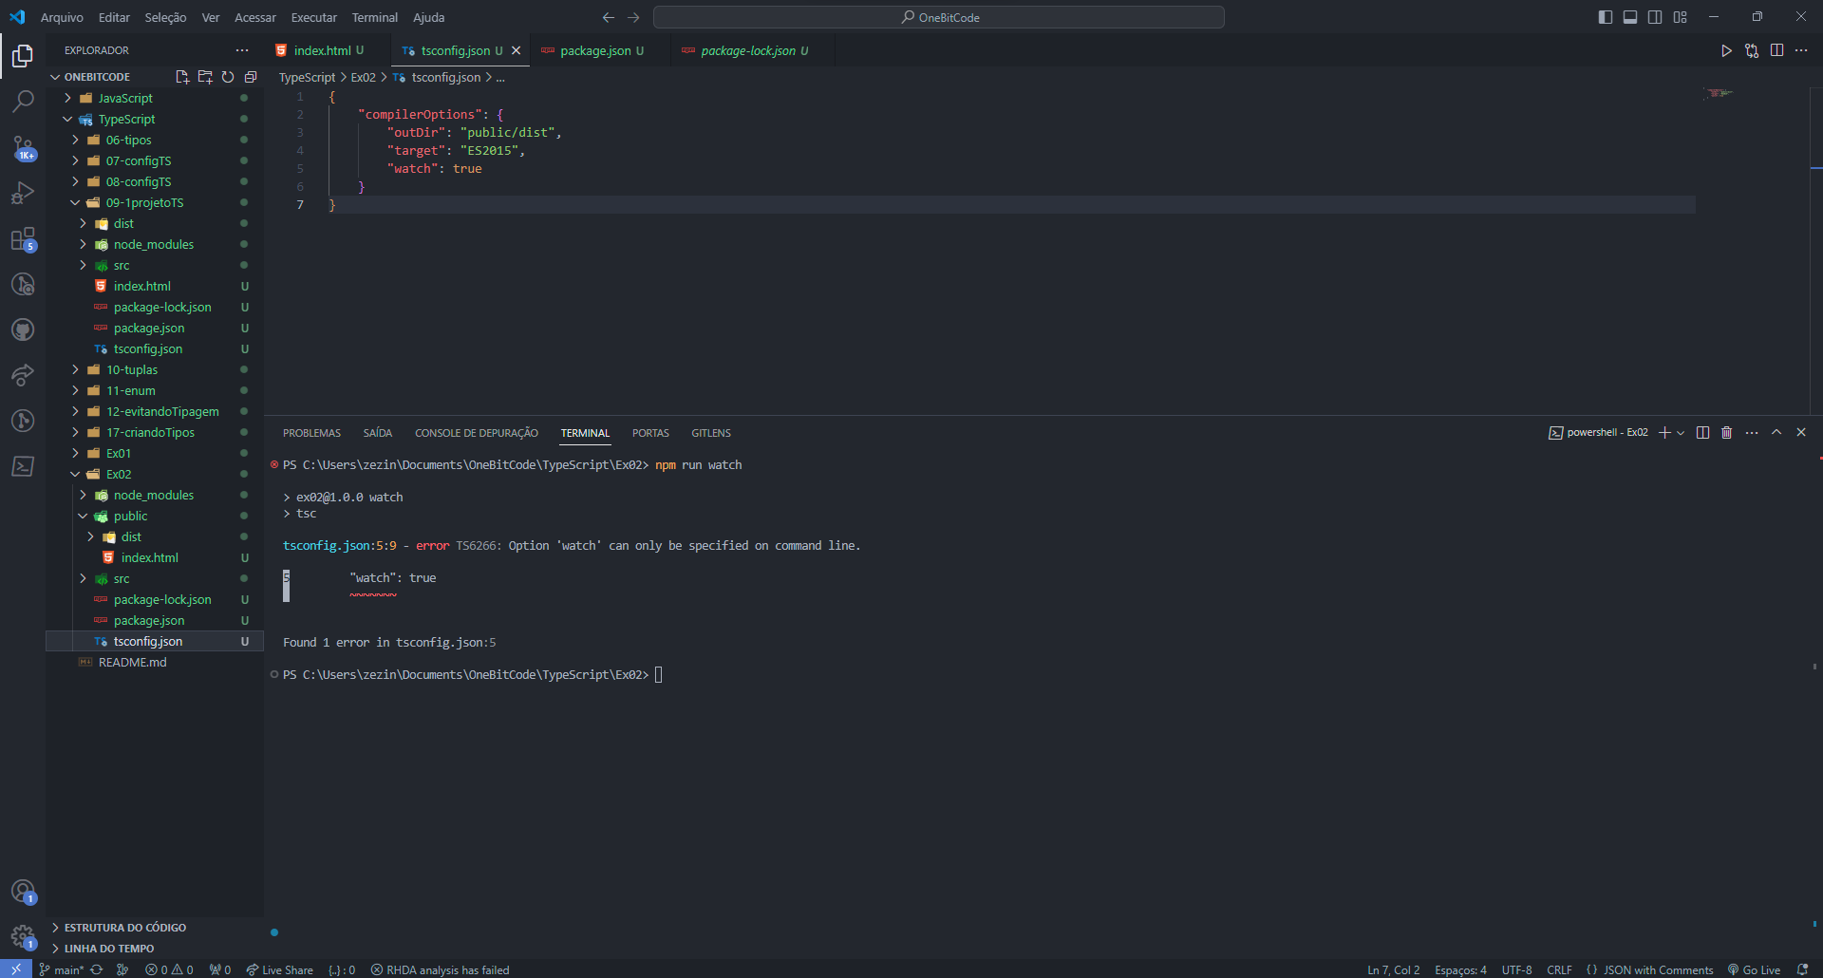The height and width of the screenshot is (978, 1823).
Task: Create a new file in ONEBITCODE explorer
Action: click(x=182, y=77)
